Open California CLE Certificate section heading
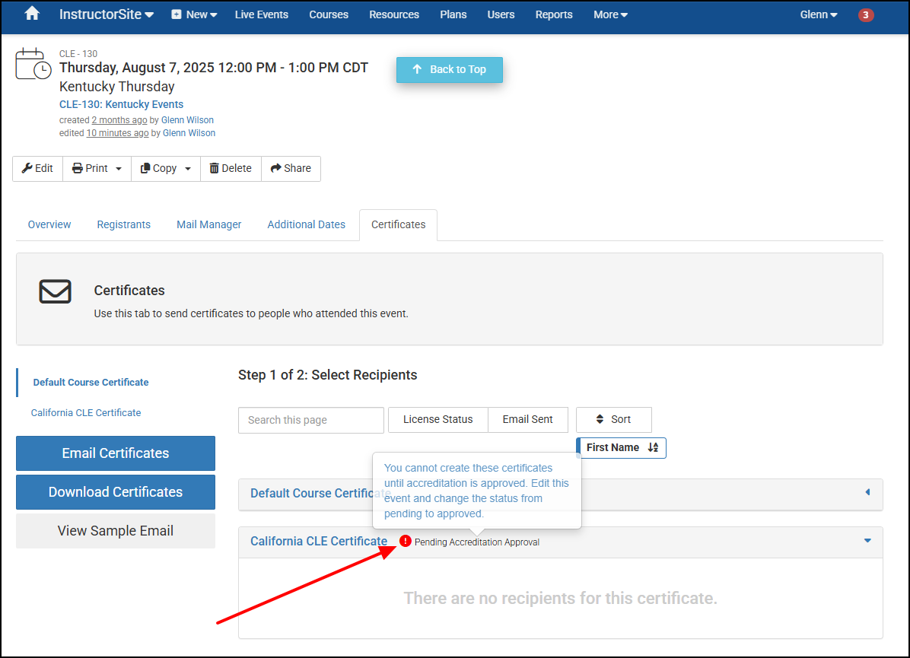 pos(319,542)
